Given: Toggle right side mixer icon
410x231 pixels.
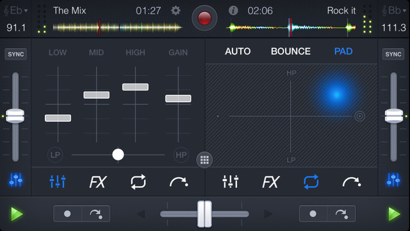Looking at the screenshot, I should pyautogui.click(x=393, y=180).
